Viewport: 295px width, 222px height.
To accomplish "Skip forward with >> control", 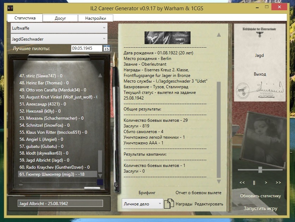I will point(278,182).
